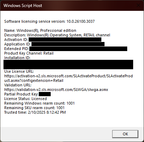Click the Activation ID label
The width and height of the screenshot is (144, 142).
[x=16, y=40]
